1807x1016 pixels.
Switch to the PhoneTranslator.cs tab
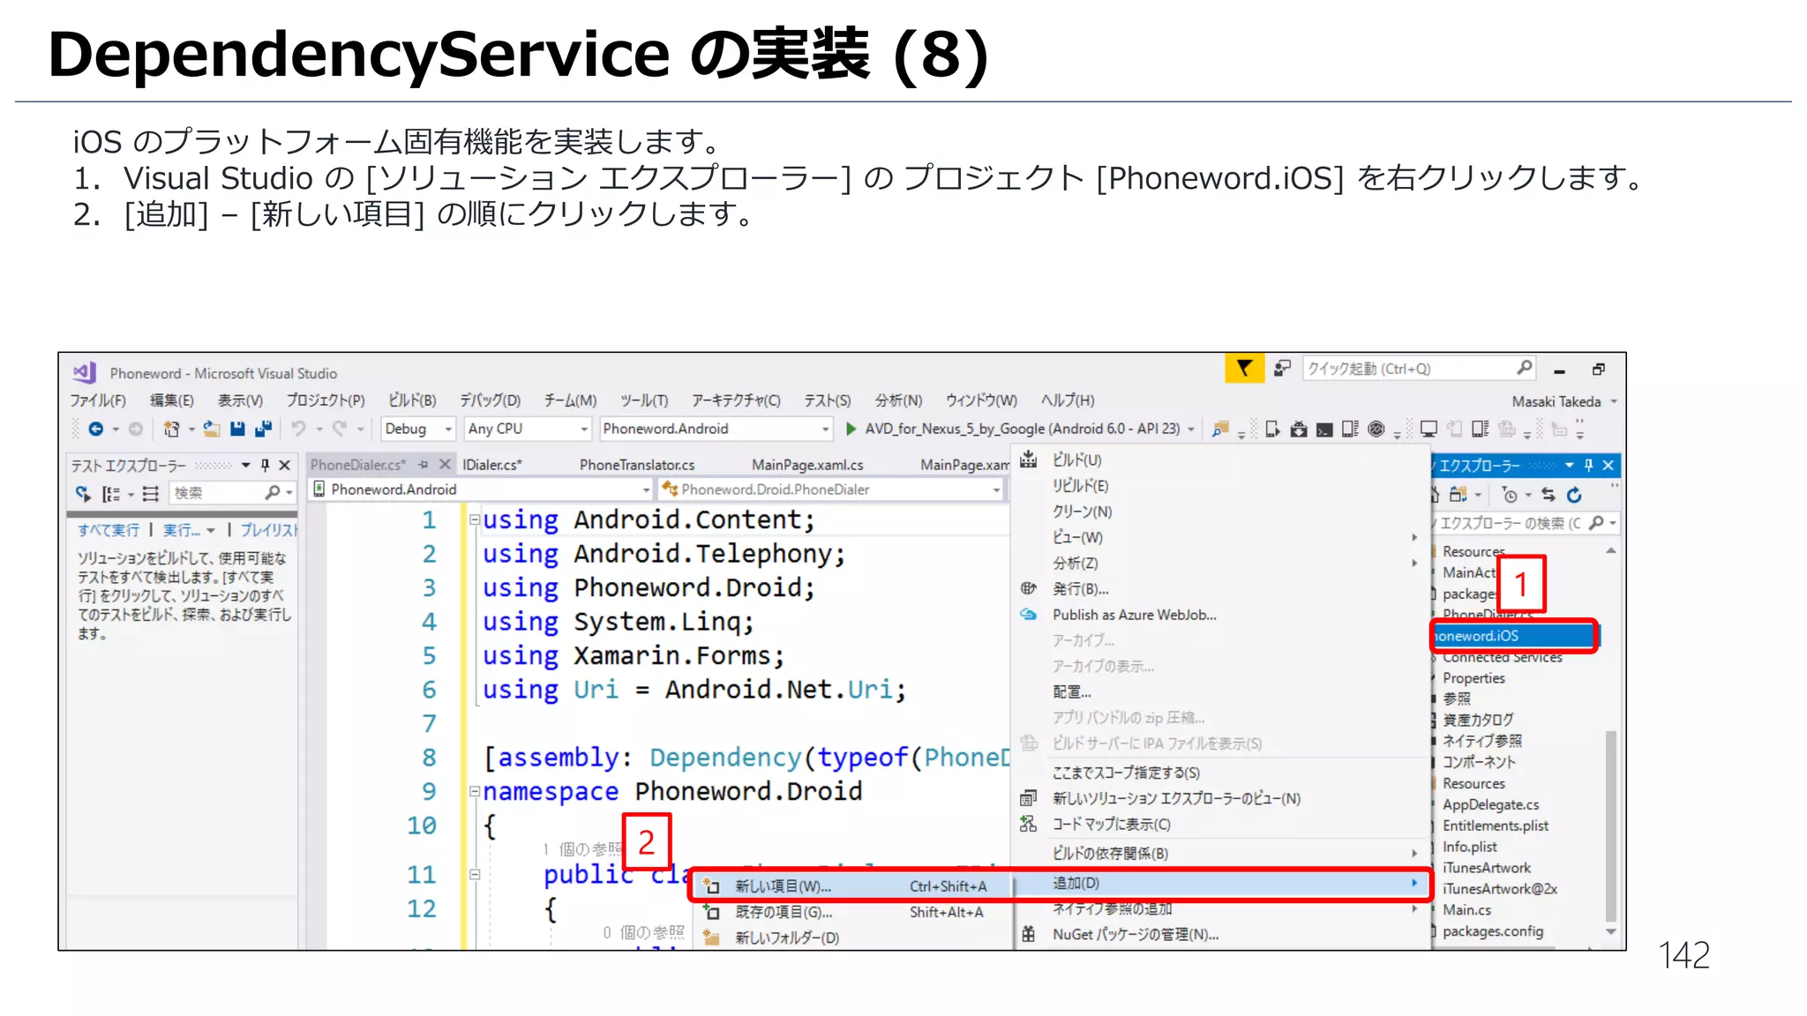[637, 464]
